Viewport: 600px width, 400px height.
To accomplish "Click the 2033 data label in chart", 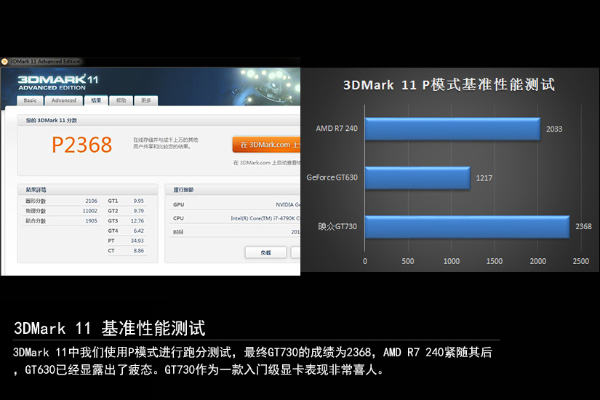I will 554,129.
